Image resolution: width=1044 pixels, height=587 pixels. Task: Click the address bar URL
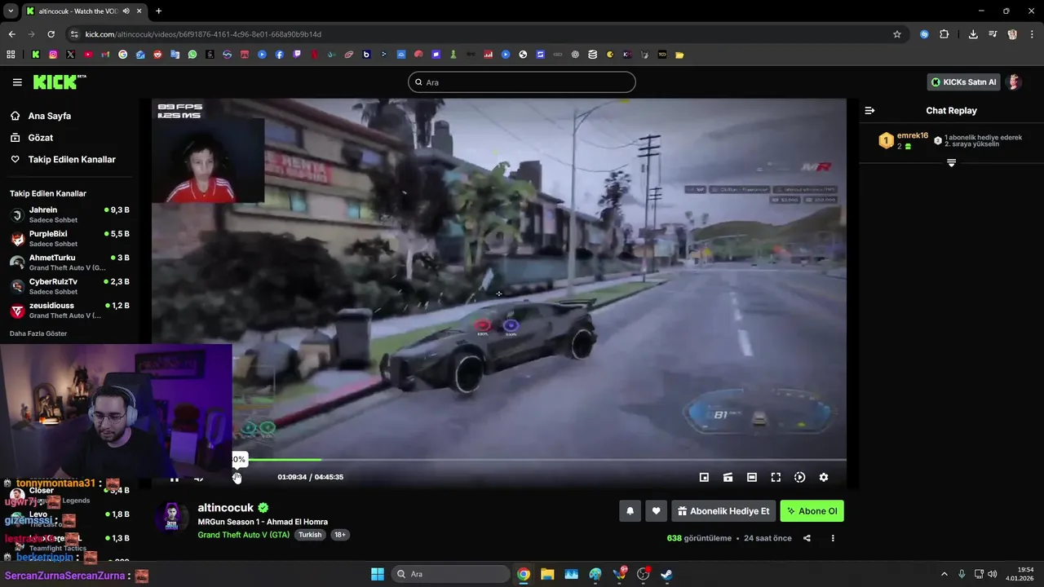(x=203, y=34)
